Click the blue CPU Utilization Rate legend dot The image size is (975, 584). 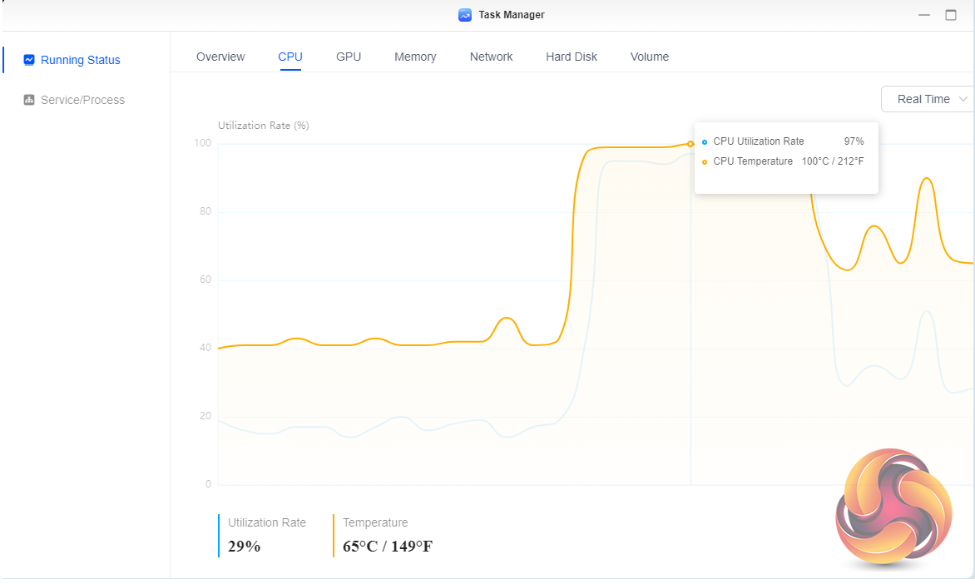coord(705,141)
